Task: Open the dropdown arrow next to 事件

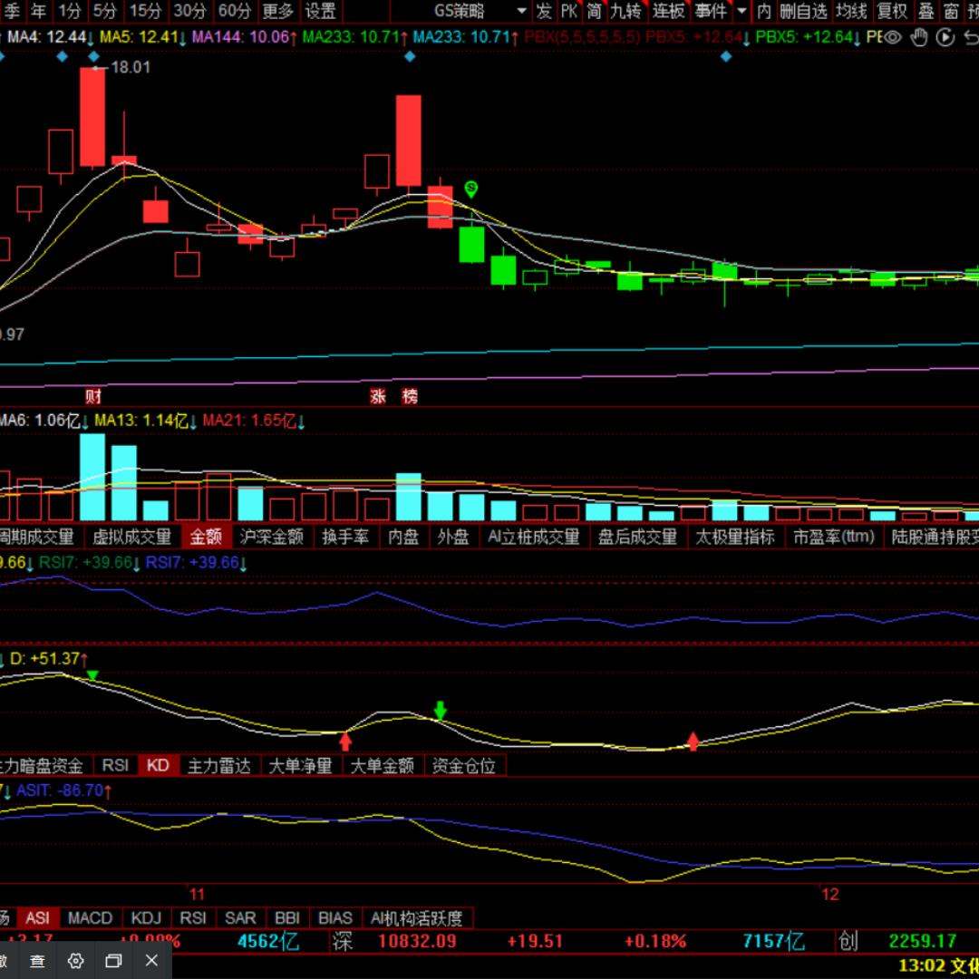Action: [x=742, y=11]
